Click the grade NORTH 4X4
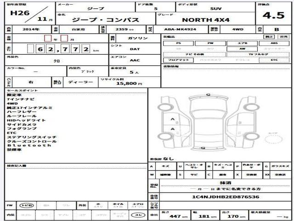294x221 pixels. (206, 20)
